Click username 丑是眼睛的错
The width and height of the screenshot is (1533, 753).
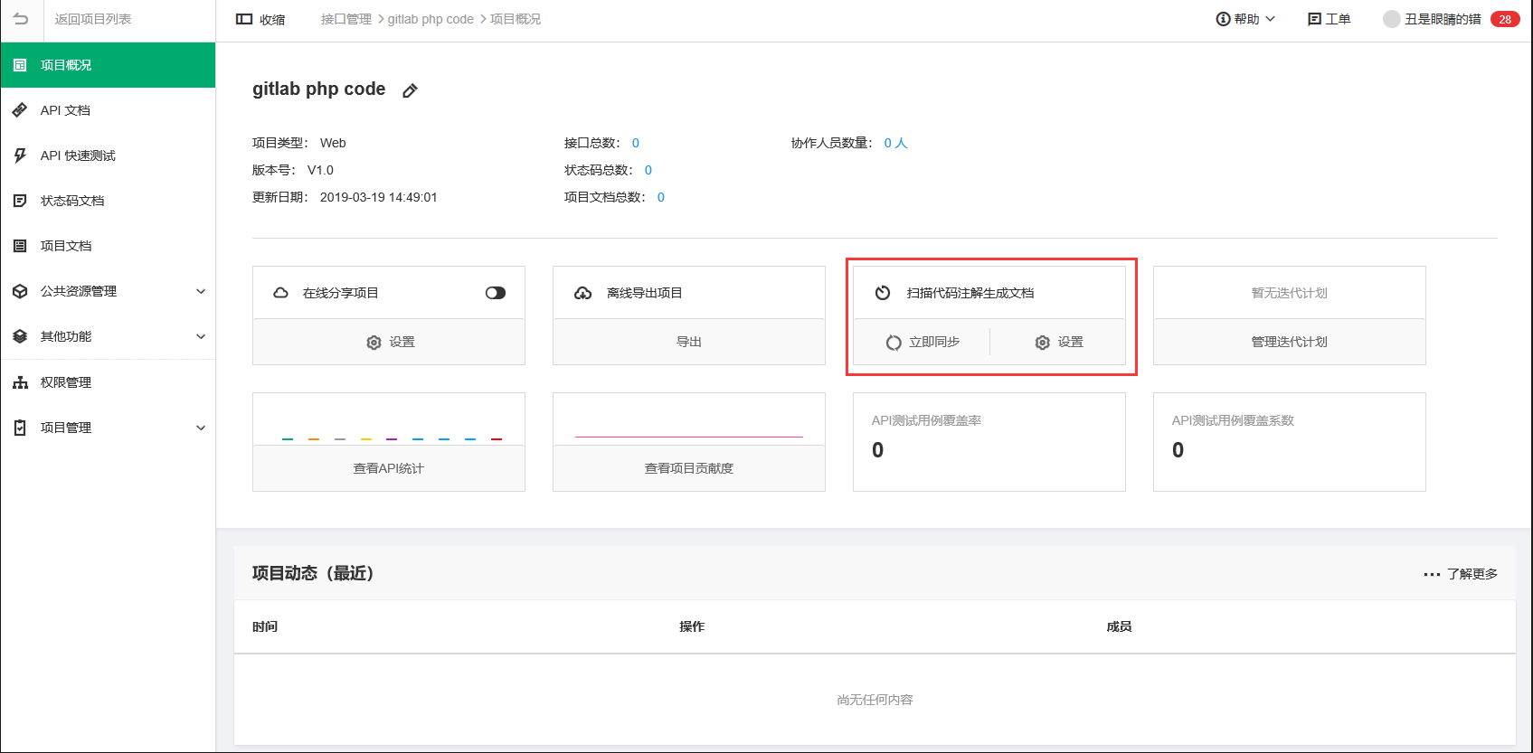click(x=1443, y=19)
